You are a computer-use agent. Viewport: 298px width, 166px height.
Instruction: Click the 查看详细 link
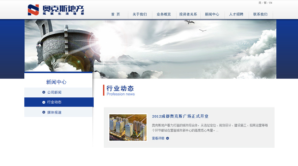(x=158, y=139)
